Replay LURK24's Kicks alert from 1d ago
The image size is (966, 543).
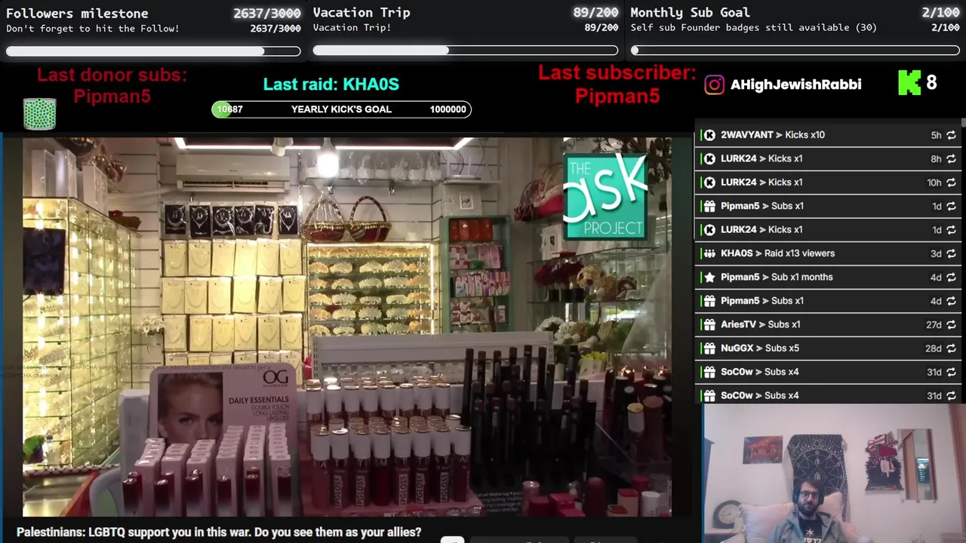(x=951, y=229)
